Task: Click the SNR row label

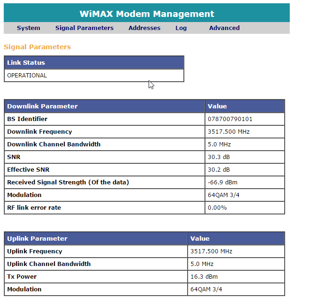Action: click(x=14, y=157)
